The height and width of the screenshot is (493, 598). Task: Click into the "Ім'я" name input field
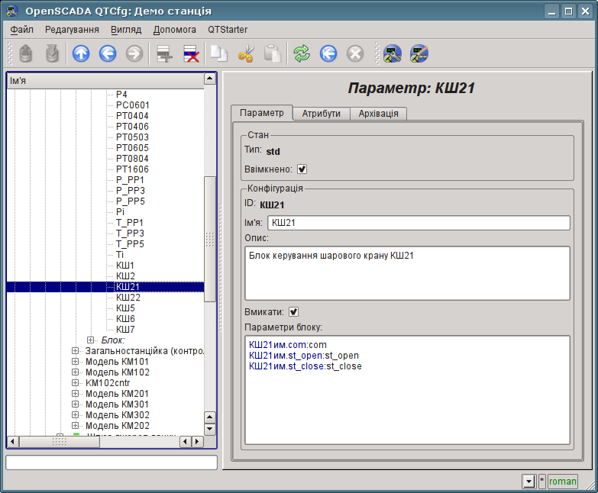[x=418, y=223]
